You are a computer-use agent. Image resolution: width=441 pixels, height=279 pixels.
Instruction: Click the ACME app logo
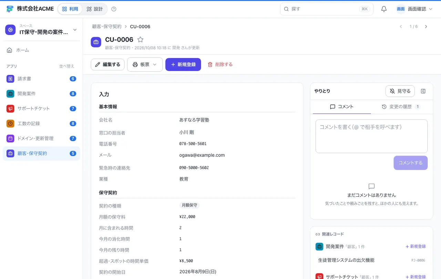(x=10, y=9)
